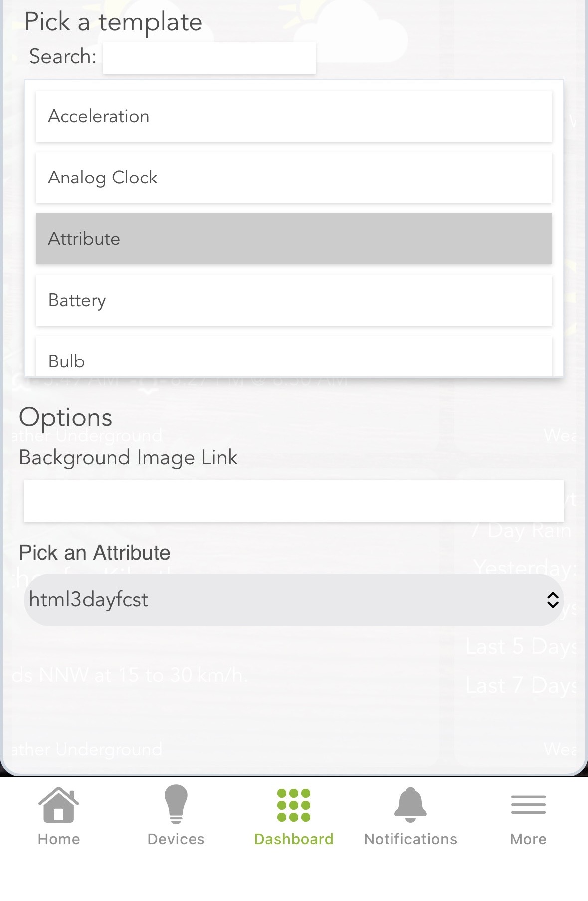
Task: Tap the green Dashboard grid icon
Action: pos(294,805)
